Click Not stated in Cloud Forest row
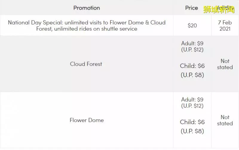Screen dimensions: 239x150 (x=225, y=64)
